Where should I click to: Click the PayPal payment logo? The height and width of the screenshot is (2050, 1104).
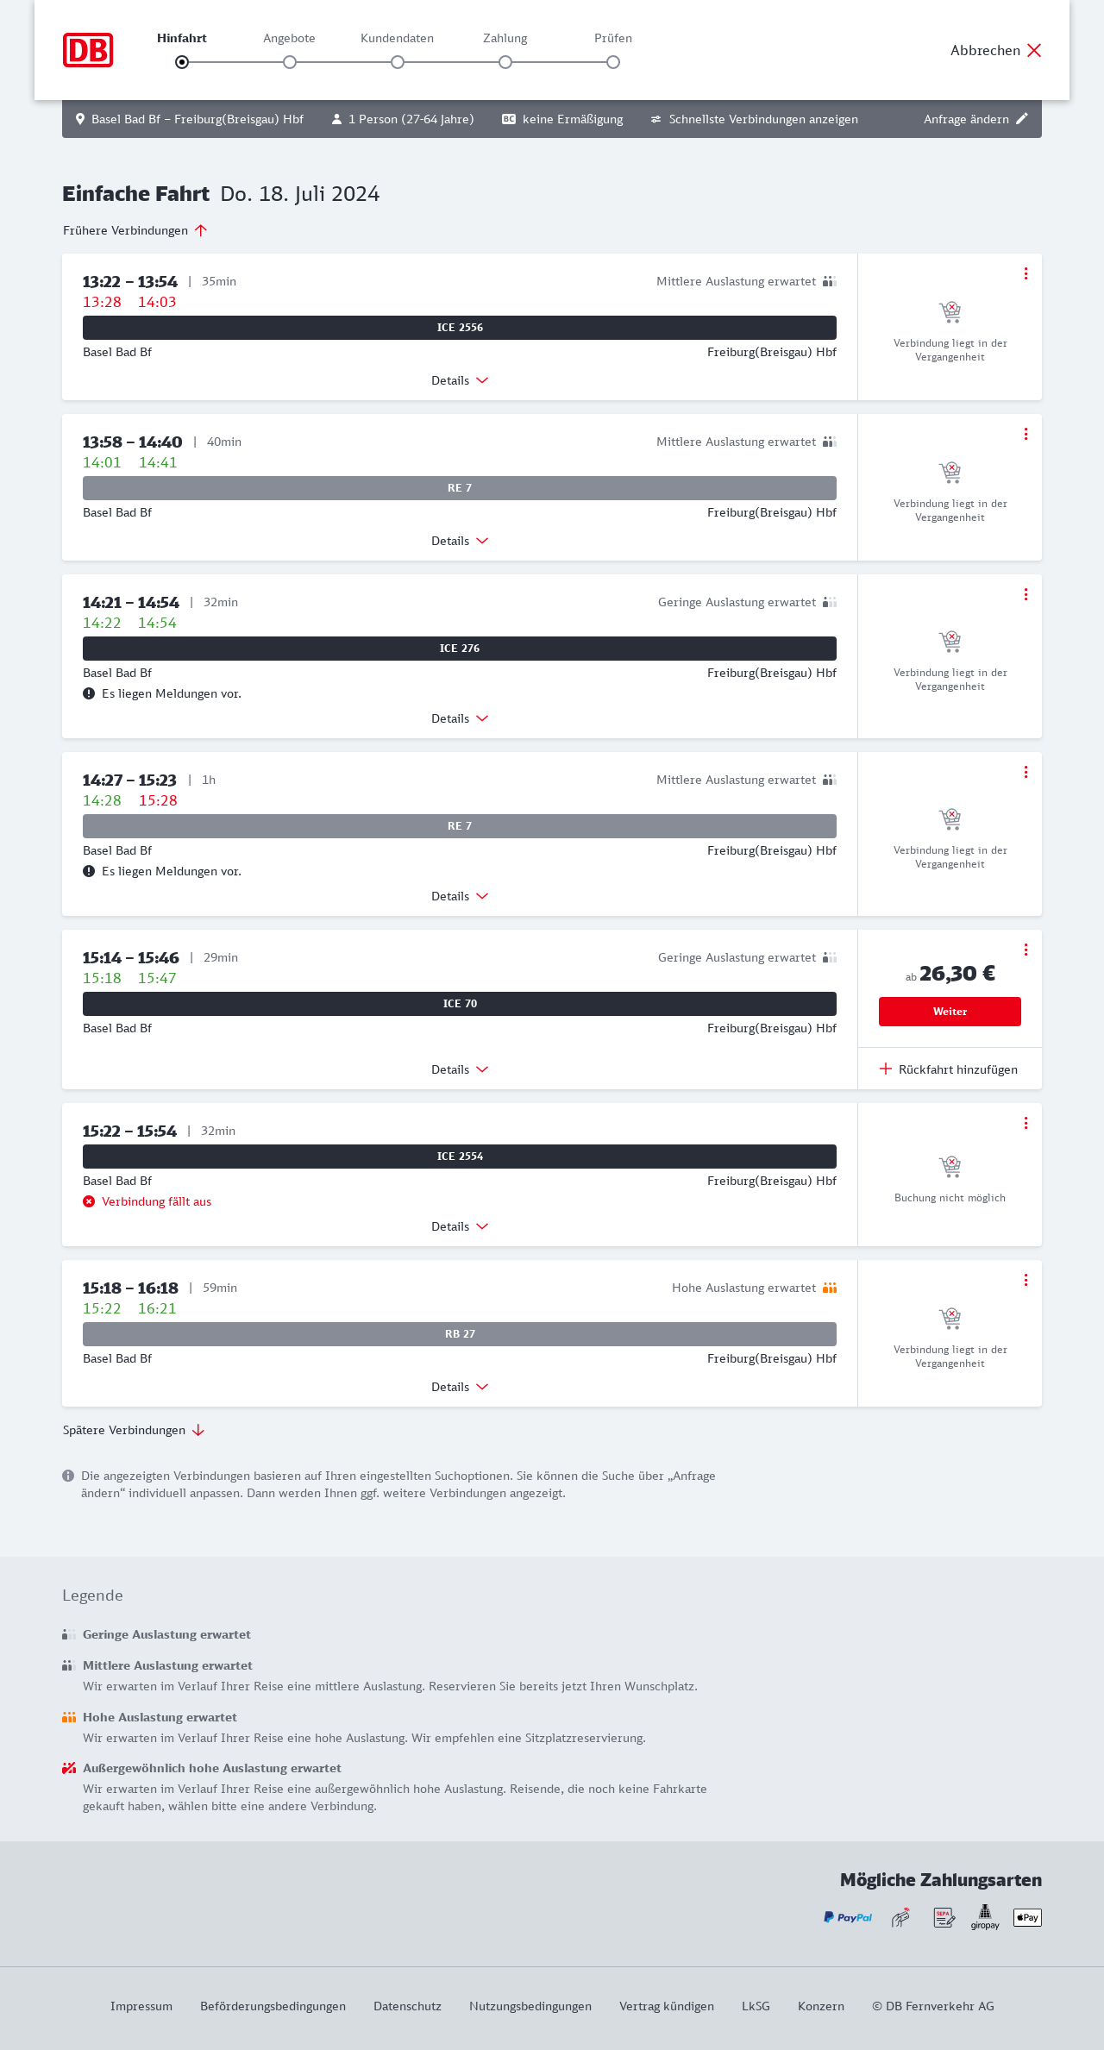point(848,1917)
